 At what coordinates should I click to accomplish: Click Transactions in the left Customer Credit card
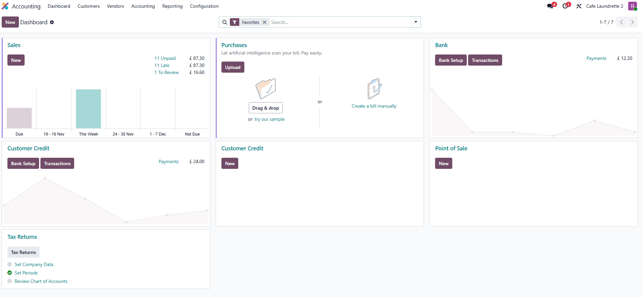tap(57, 163)
